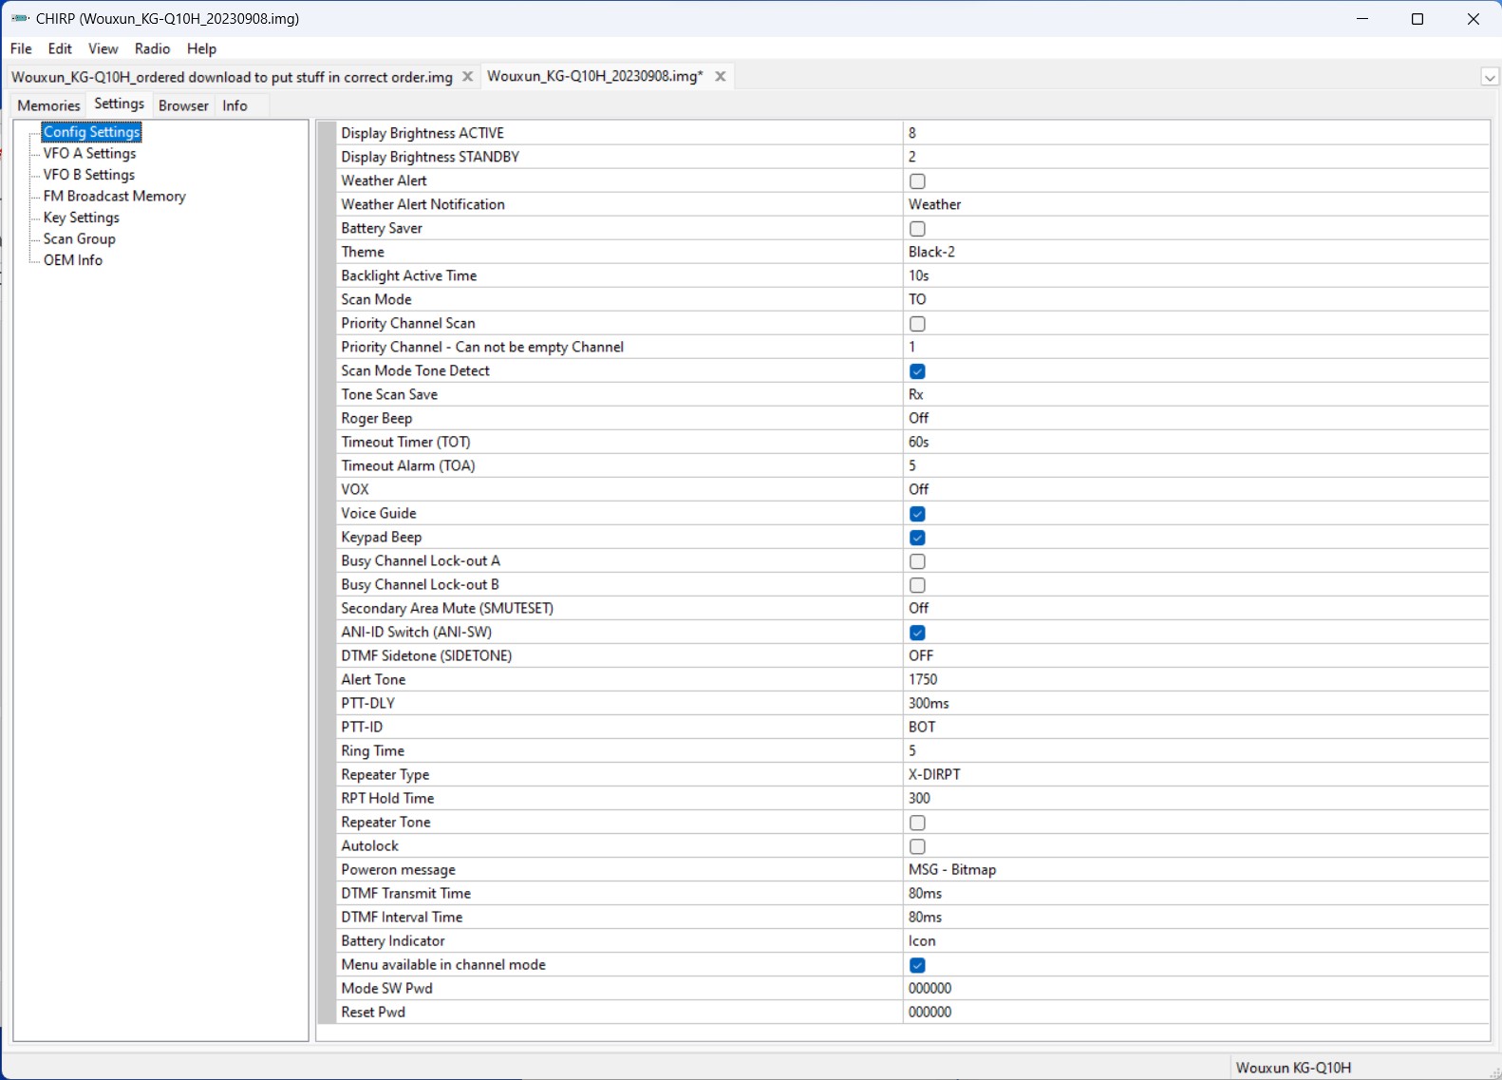
Task: Open Alert Tone value 1750
Action: pos(1195,679)
